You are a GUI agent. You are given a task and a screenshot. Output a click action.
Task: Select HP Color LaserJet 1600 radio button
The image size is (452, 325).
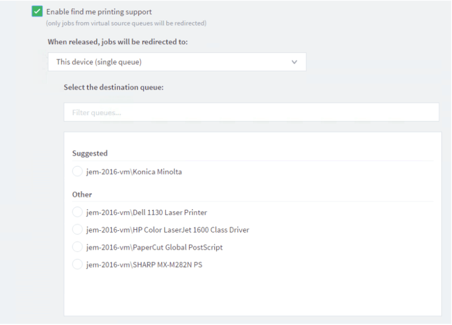pyautogui.click(x=77, y=230)
